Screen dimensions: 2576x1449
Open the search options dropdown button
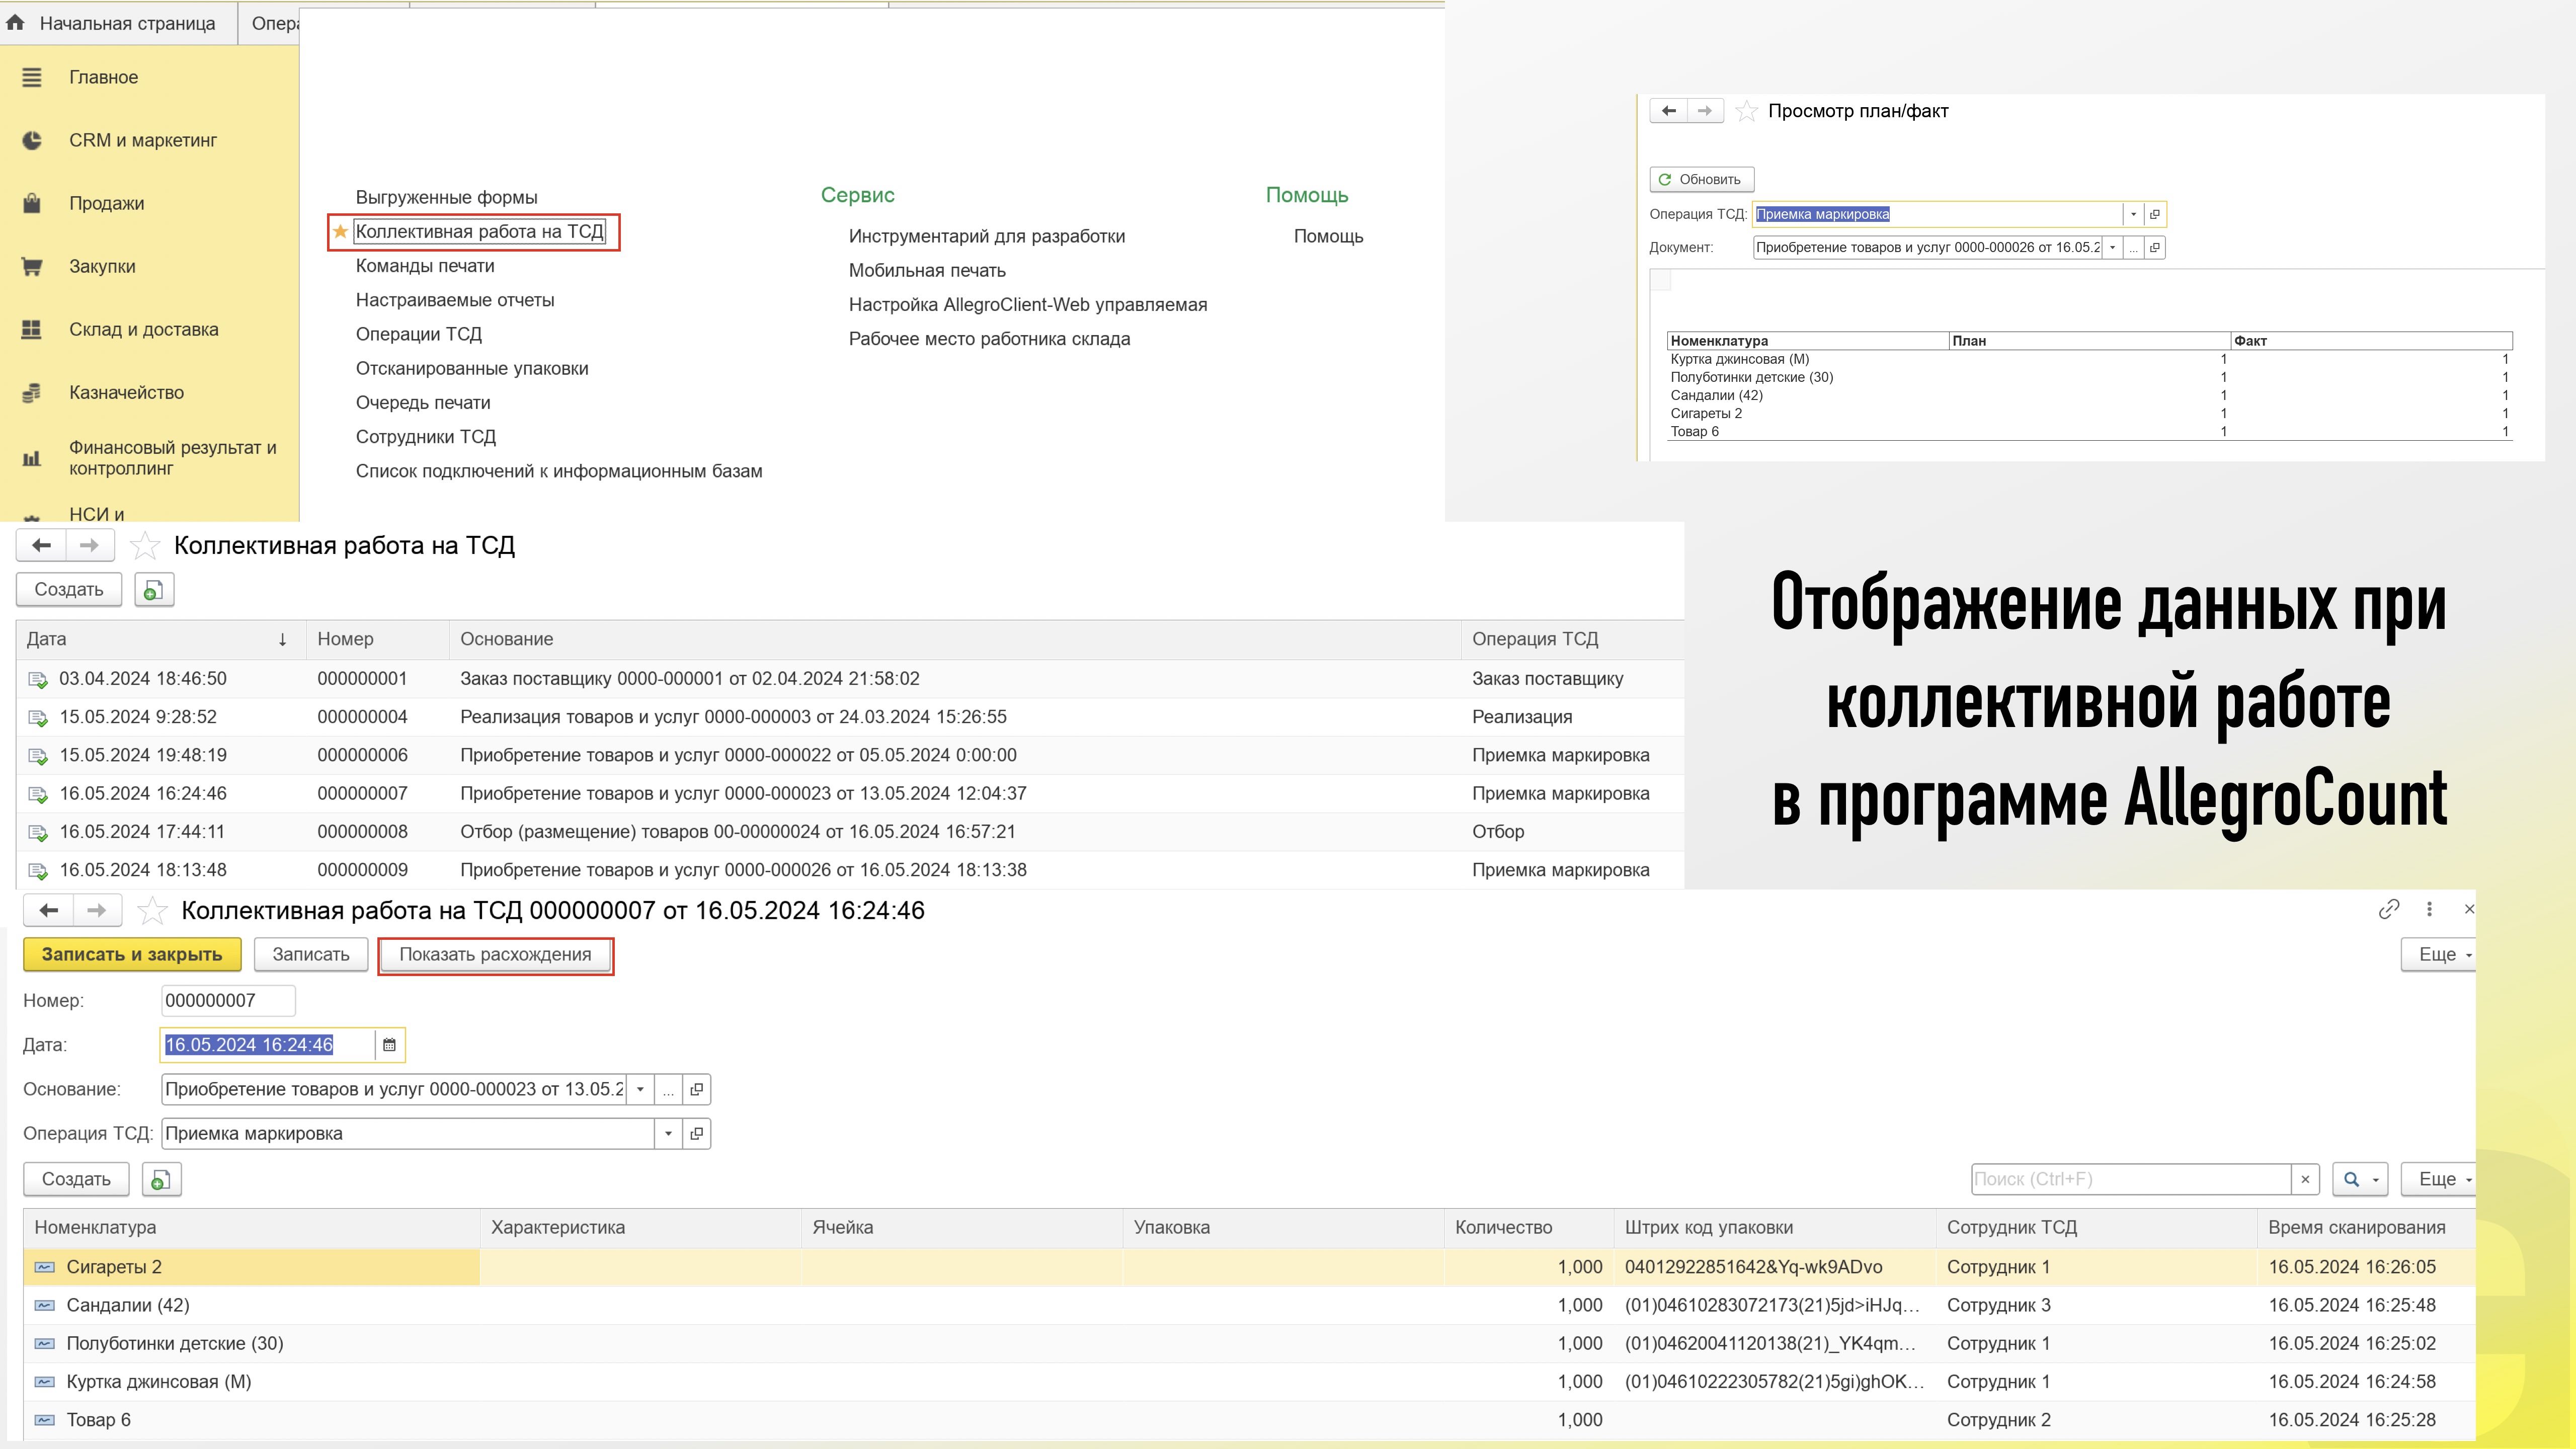point(2360,1180)
